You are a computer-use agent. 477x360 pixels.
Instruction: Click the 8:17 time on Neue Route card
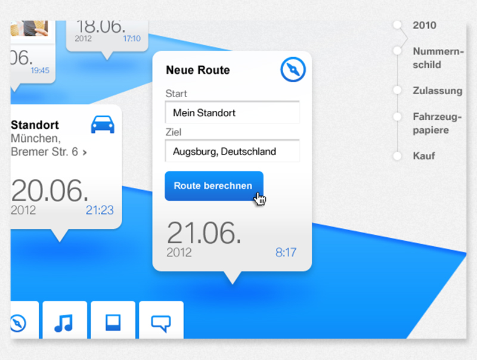[286, 252]
